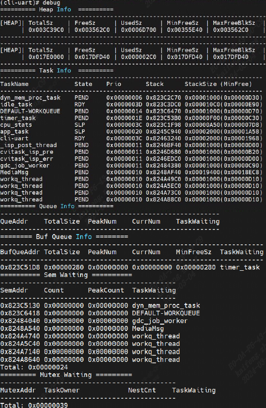The width and height of the screenshot is (266, 408).
Task: Select gdc_job_worker in the task table
Action: [x=25, y=166]
